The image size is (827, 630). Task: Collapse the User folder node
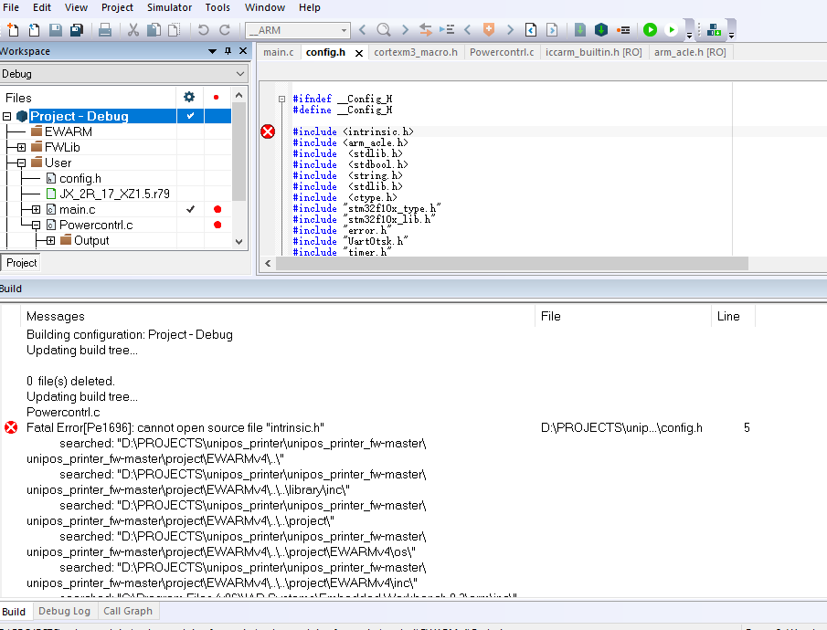pos(21,163)
